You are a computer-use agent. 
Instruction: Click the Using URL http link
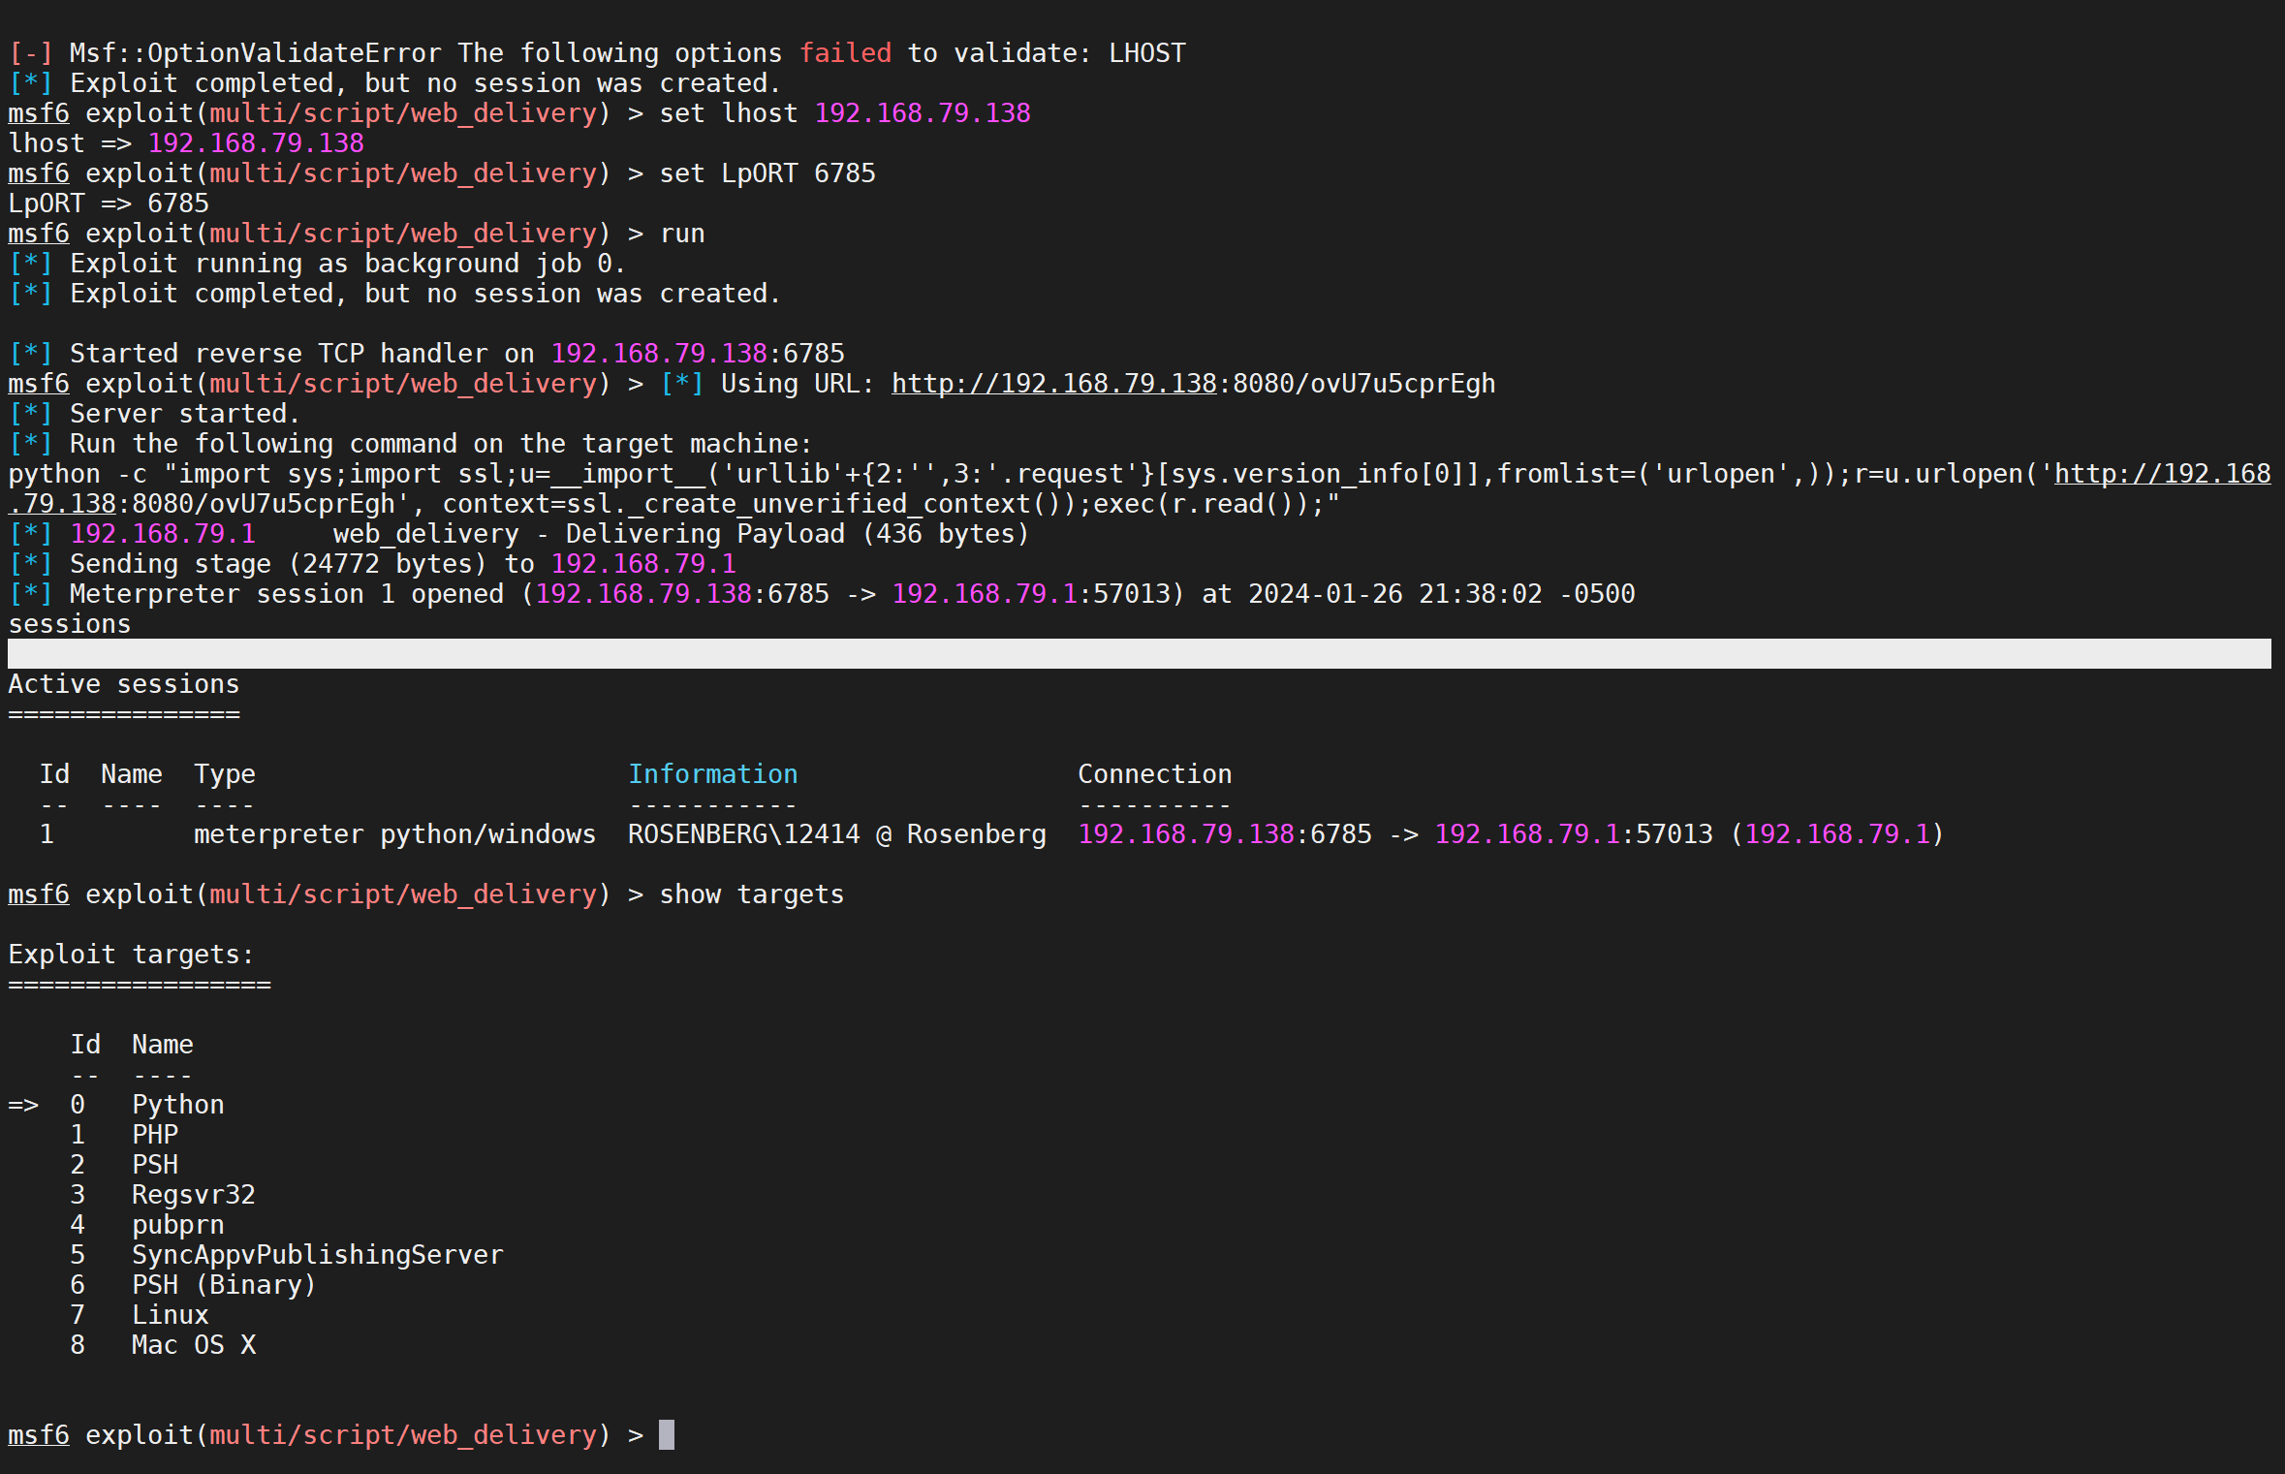point(1053,384)
